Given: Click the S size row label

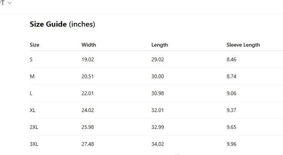Looking at the screenshot, I should pyautogui.click(x=31, y=59).
